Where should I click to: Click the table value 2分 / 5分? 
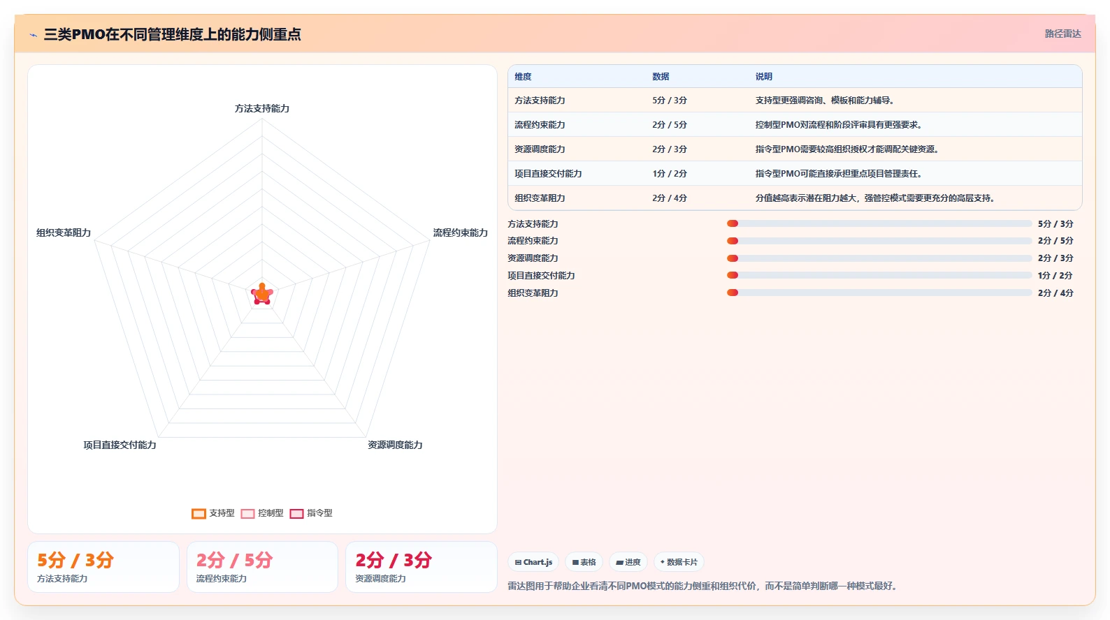[x=670, y=125]
